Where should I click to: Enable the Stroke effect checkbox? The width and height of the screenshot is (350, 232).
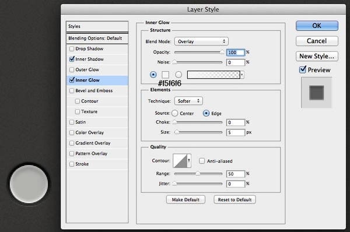(x=72, y=164)
